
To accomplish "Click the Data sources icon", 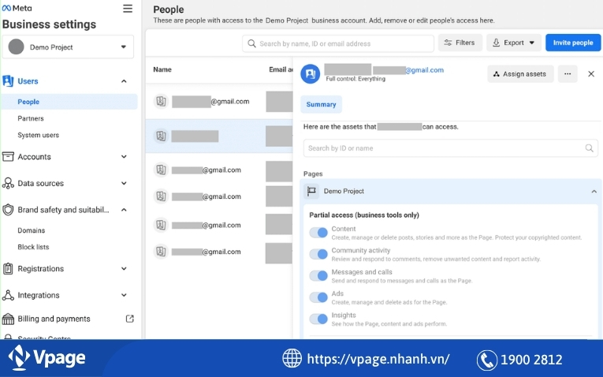I will point(8,183).
